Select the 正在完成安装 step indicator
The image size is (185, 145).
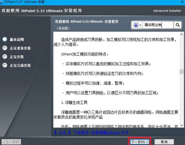(5, 65)
